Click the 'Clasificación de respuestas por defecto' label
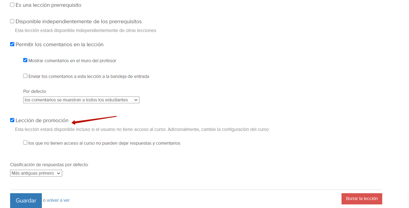This screenshot has height=208, width=409. tap(49, 165)
